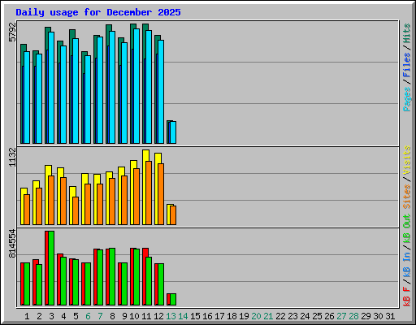Click the orange Sites bar for day 5
The width and height of the screenshot is (416, 325).
(76, 210)
